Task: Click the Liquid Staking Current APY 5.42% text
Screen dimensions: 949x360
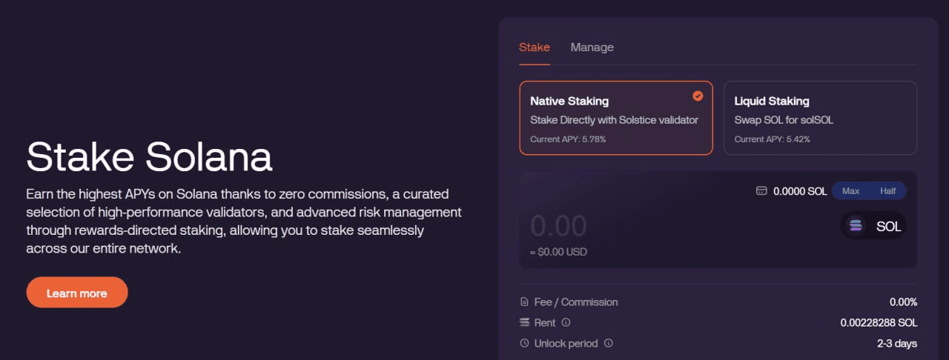Action: click(772, 139)
